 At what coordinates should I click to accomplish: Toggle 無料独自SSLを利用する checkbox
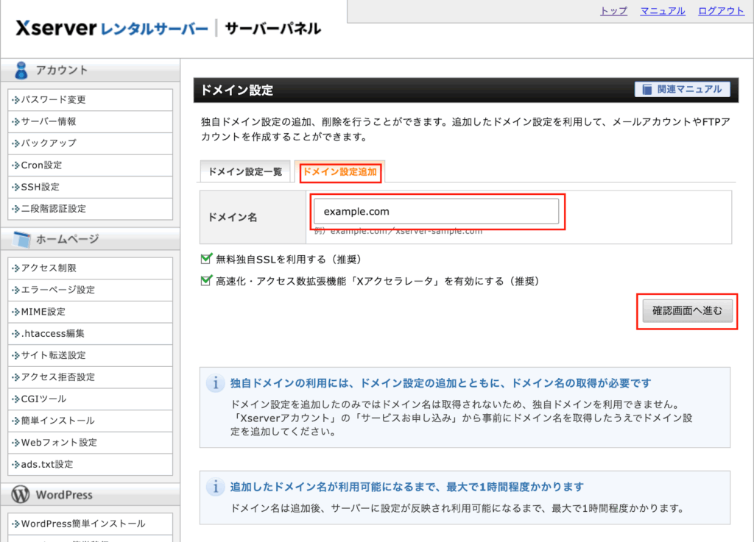pyautogui.click(x=206, y=259)
